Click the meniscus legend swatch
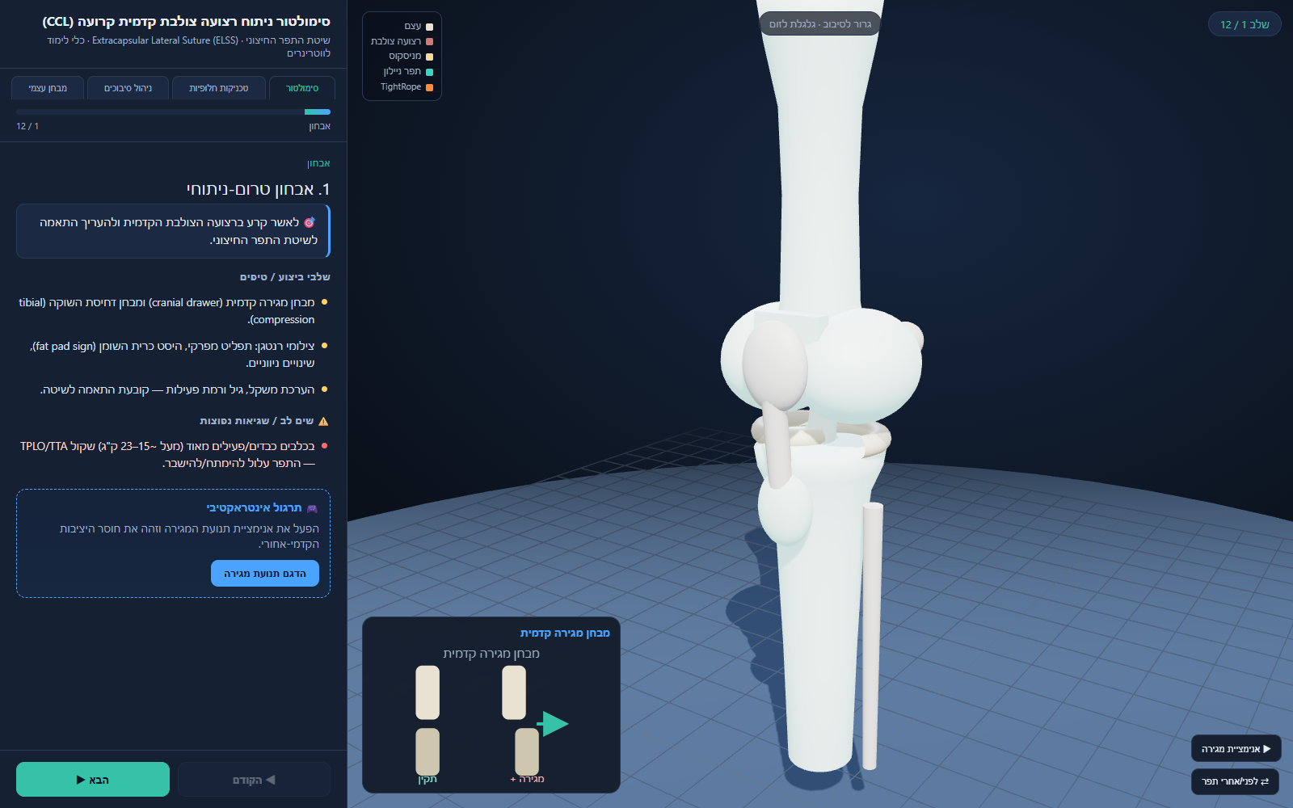This screenshot has width=1293, height=808. [429, 57]
